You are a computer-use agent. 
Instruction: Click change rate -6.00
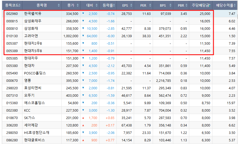[111, 36]
